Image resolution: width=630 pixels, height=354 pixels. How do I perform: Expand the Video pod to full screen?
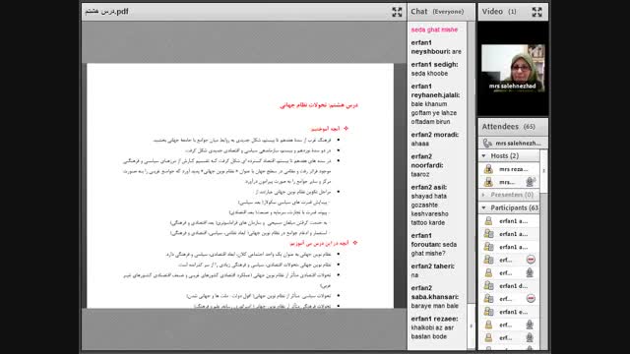tap(536, 12)
